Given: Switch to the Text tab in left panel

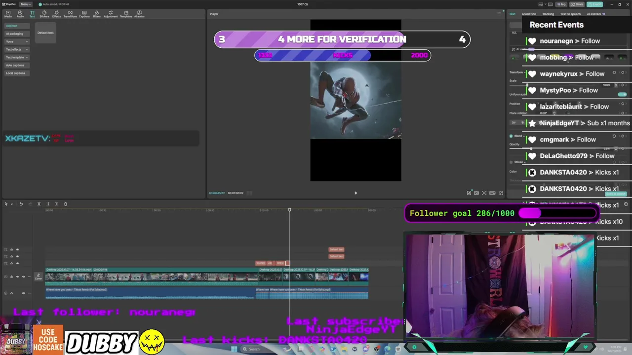Looking at the screenshot, I should coord(32,14).
